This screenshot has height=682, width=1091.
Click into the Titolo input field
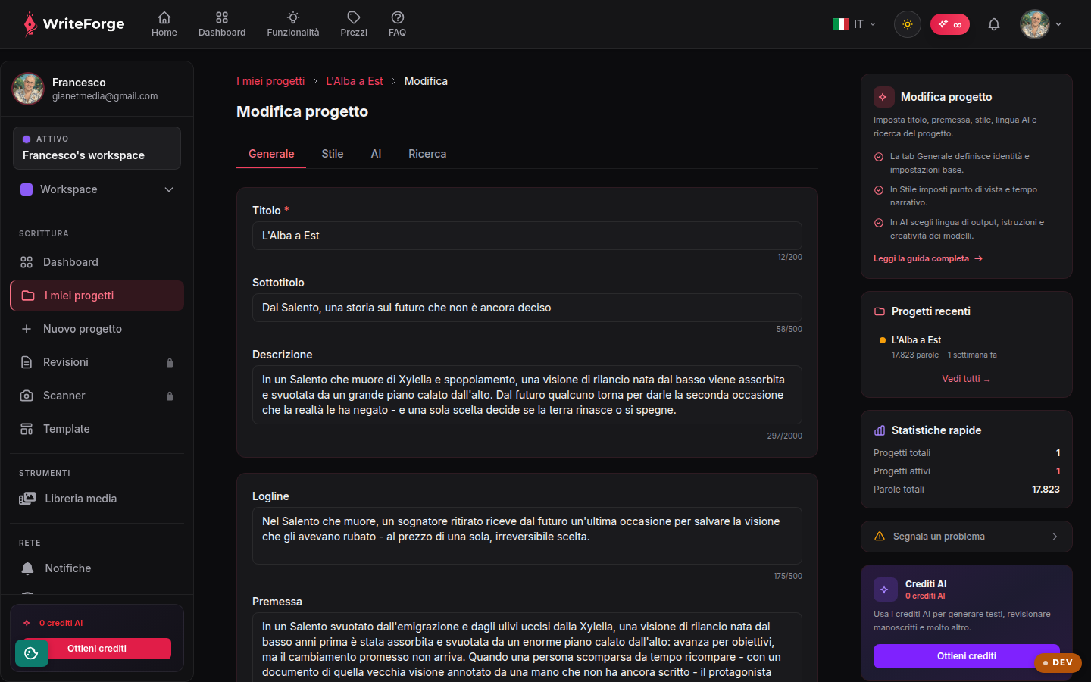pos(527,236)
